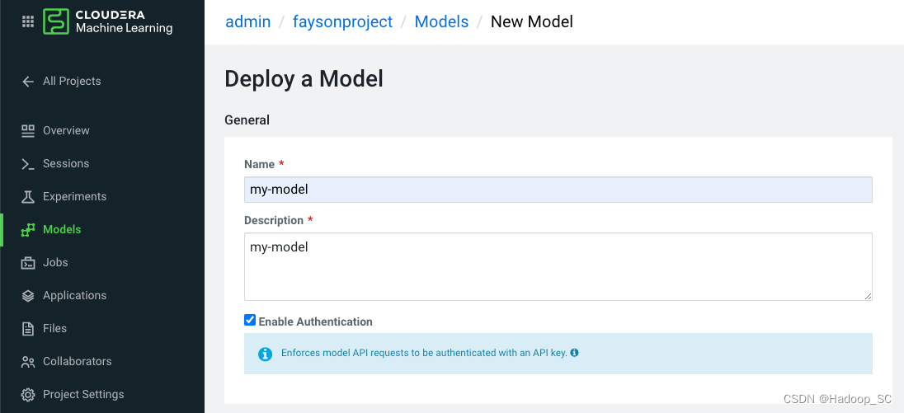Click the Jobs icon in sidebar
This screenshot has width=904, height=413.
pyautogui.click(x=28, y=263)
